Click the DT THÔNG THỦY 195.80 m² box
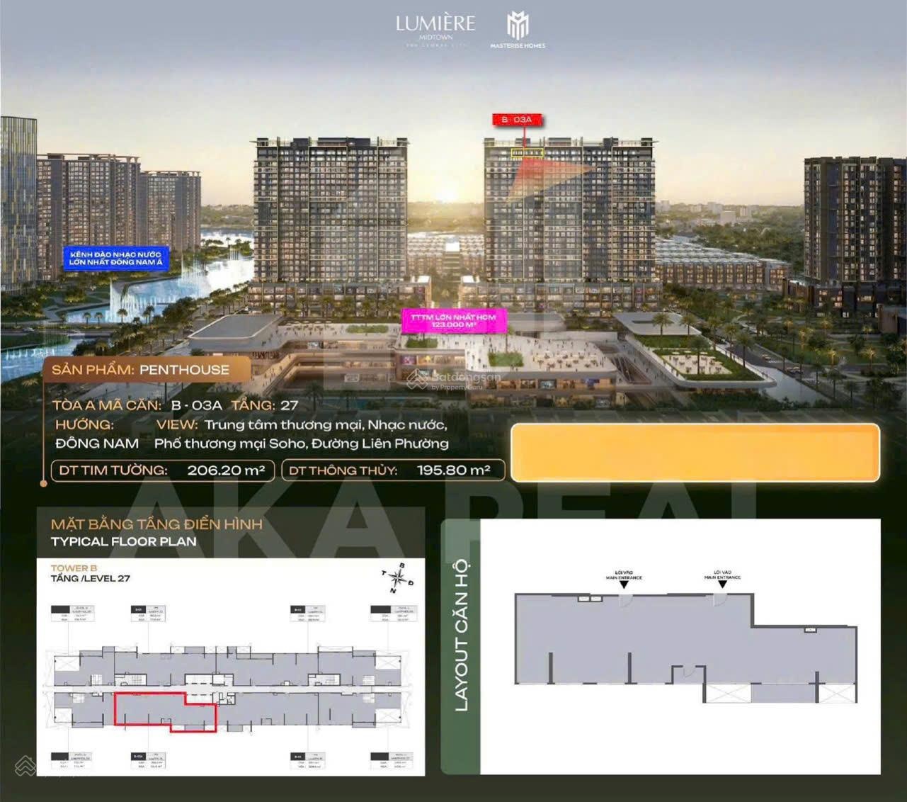Viewport: 907px width, 802px height. [392, 470]
